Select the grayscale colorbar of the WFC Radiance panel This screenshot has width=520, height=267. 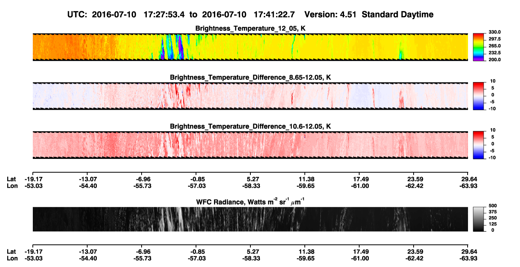coord(478,219)
